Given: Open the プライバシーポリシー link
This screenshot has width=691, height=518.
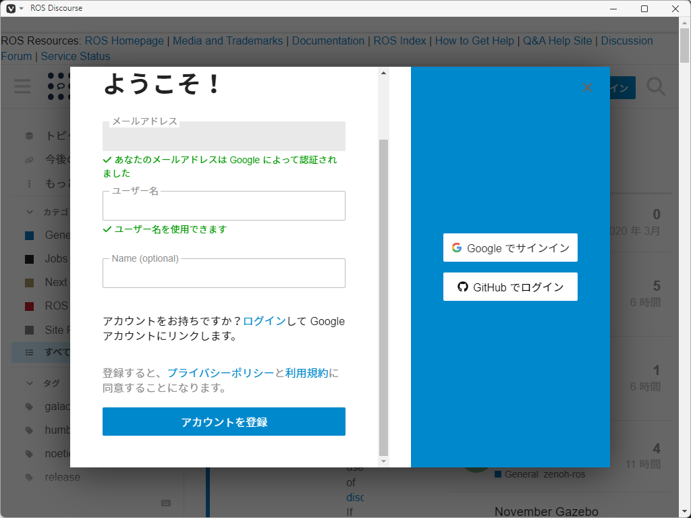Looking at the screenshot, I should click(x=221, y=373).
